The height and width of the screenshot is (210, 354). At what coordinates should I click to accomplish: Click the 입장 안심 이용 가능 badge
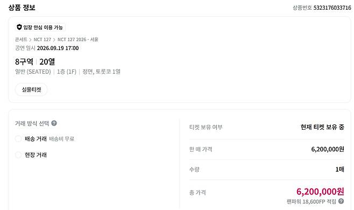[40, 27]
